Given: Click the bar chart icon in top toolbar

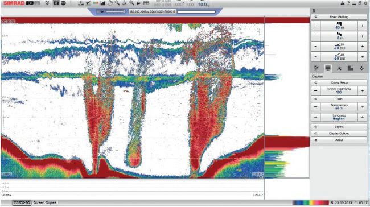Looking at the screenshot, I should click(x=103, y=3).
